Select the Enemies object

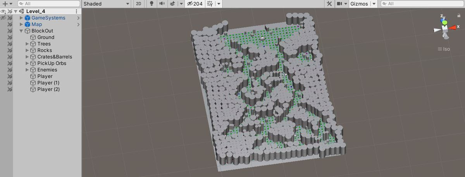pos(47,70)
